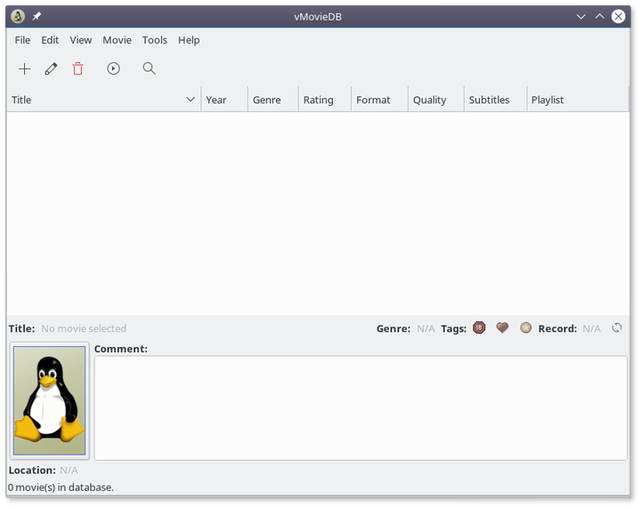Image resolution: width=641 pixels, height=508 pixels.
Task: Click the Tux penguin cover thumbnail
Action: point(50,400)
